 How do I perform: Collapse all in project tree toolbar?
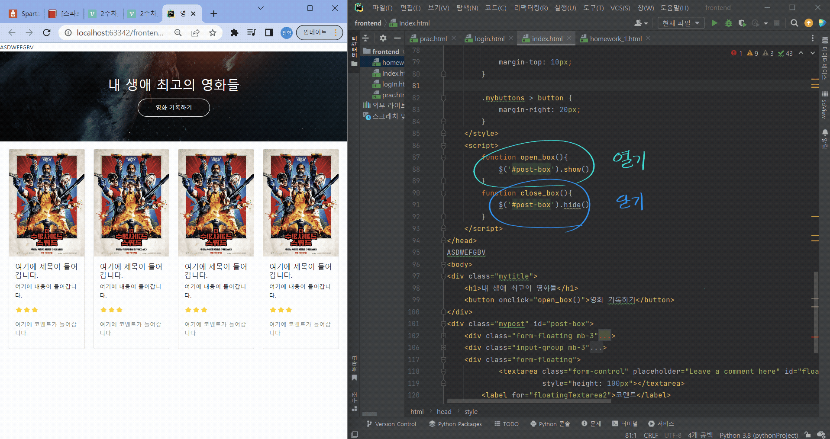tap(365, 38)
